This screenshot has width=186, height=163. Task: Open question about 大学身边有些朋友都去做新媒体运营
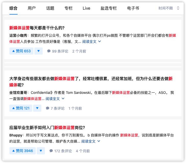[91, 82]
